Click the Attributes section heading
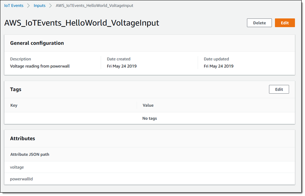The width and height of the screenshot is (305, 196). (22, 139)
